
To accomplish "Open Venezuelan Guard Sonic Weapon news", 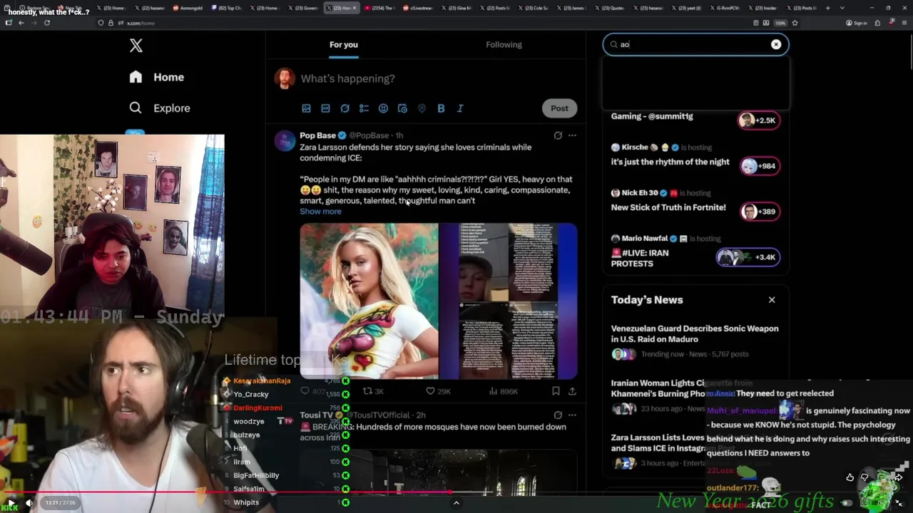I will (695, 342).
